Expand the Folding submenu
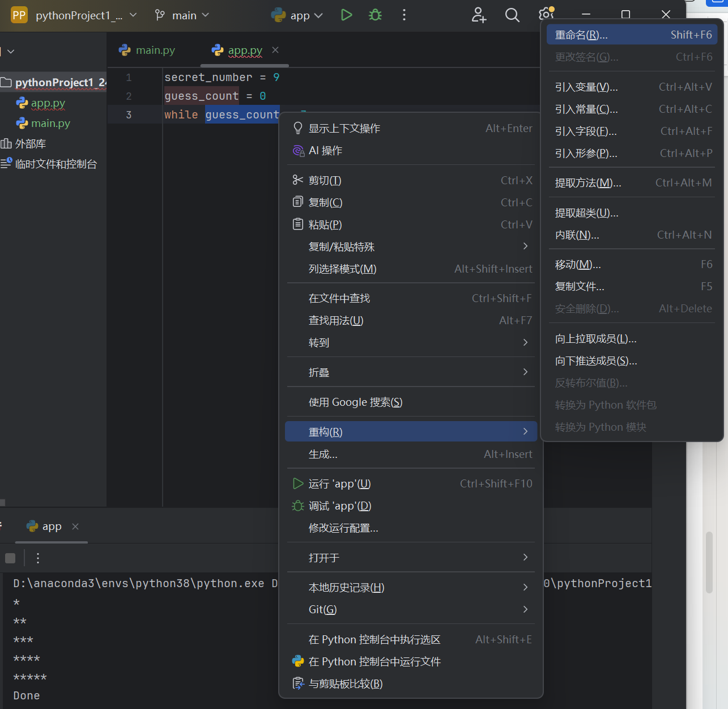728x709 pixels. [x=412, y=372]
